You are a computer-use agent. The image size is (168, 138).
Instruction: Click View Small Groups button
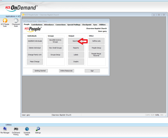pos(55,48)
